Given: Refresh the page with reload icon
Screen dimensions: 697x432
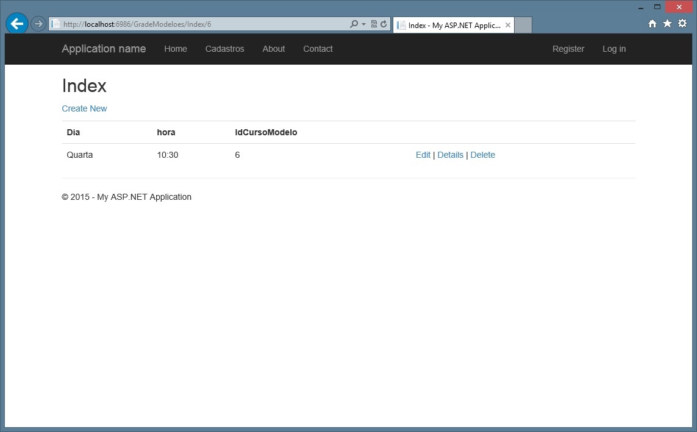Looking at the screenshot, I should (384, 24).
